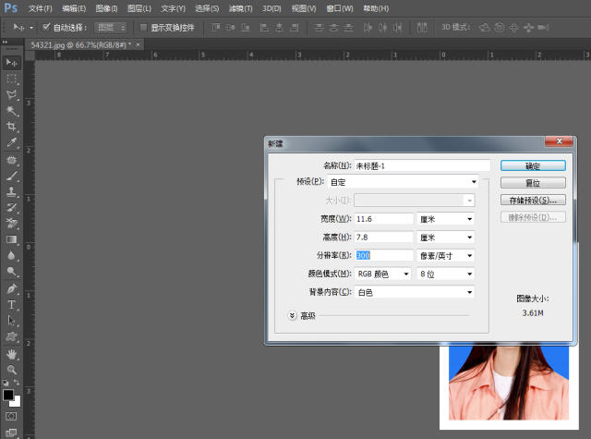Choose the Pen tool
Viewport: 591px width, 439px height.
[12, 287]
